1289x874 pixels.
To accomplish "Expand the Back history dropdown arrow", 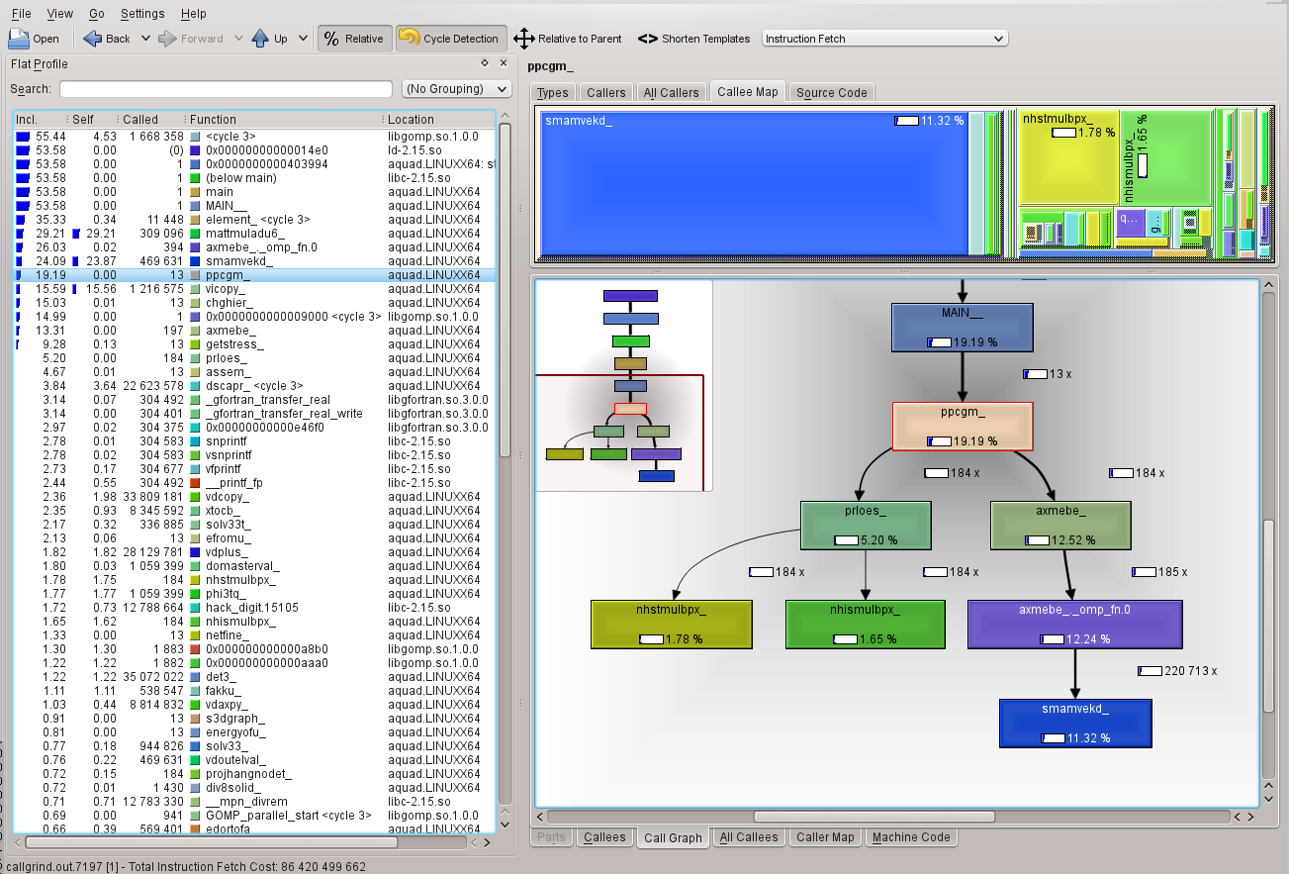I will click(x=145, y=39).
